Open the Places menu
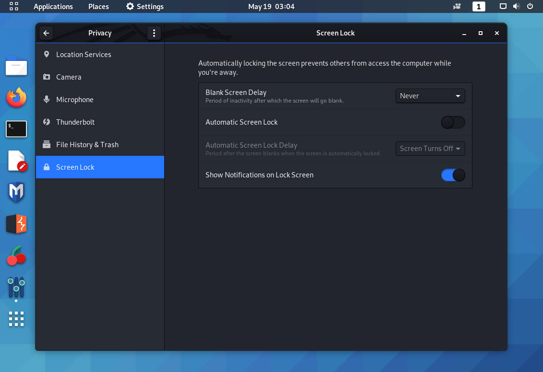Viewport: 543px width, 372px height. point(98,6)
